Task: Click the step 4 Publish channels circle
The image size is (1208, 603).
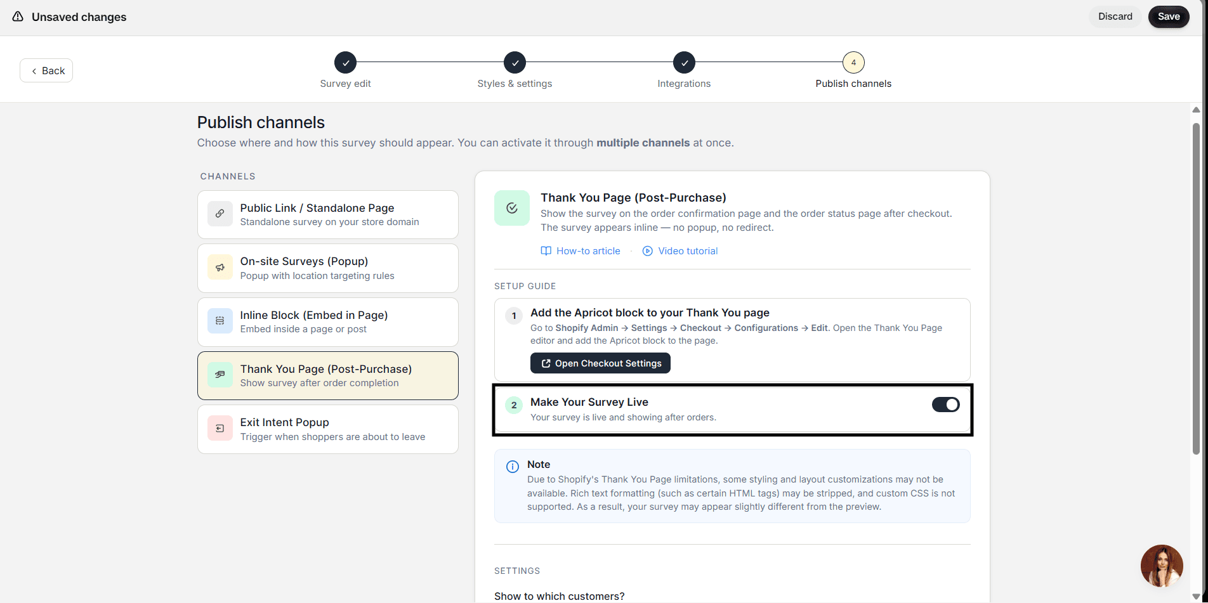Action: pyautogui.click(x=853, y=63)
